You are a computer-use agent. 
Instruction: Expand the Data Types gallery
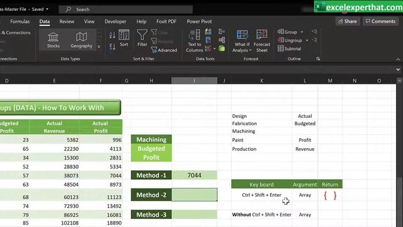click(99, 47)
